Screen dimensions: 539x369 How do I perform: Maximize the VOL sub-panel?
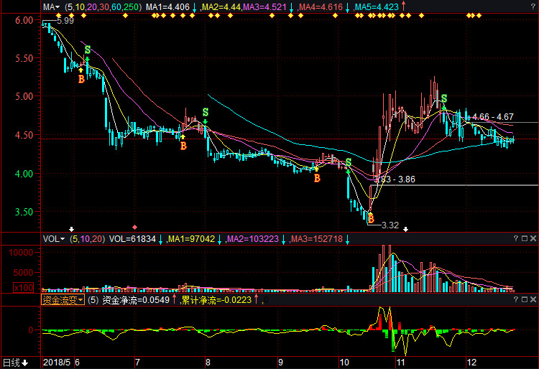coord(525,238)
